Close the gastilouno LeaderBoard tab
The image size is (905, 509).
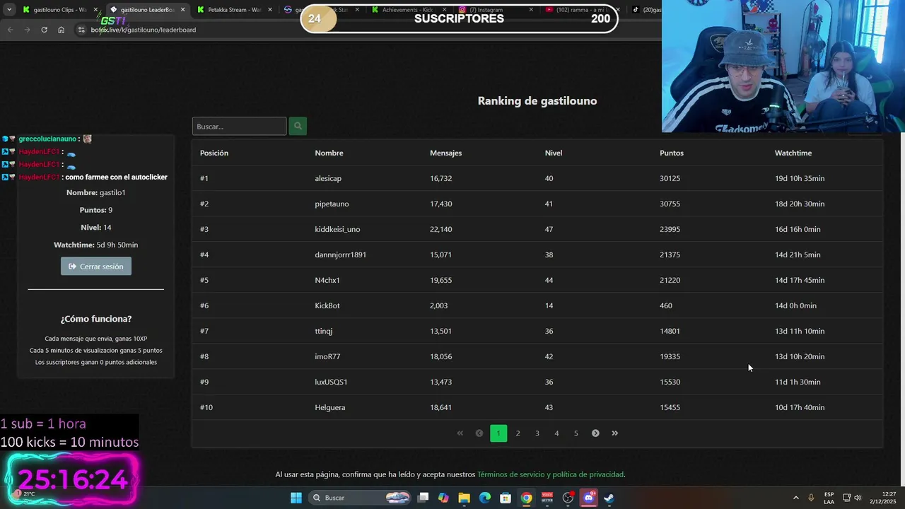[x=182, y=10]
